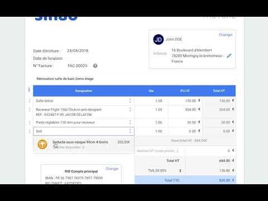Edit the date d'écriture 24/04/2018 field
Screen dimensions: 268x201
click(78, 51)
